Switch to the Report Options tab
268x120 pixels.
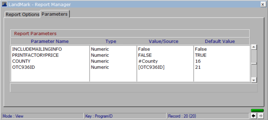coord(23,14)
